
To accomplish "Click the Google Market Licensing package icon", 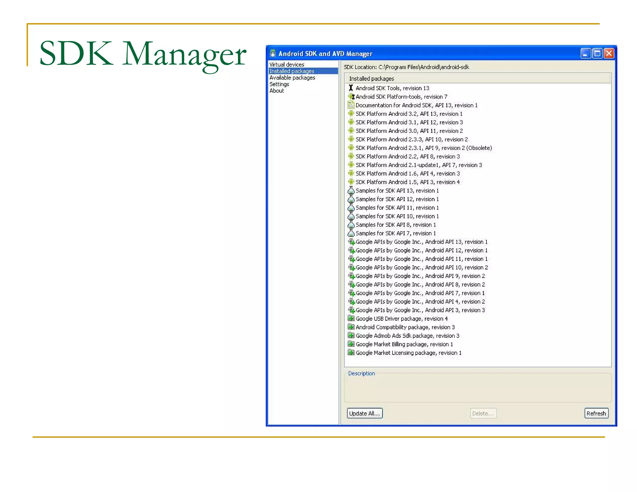I will 351,353.
